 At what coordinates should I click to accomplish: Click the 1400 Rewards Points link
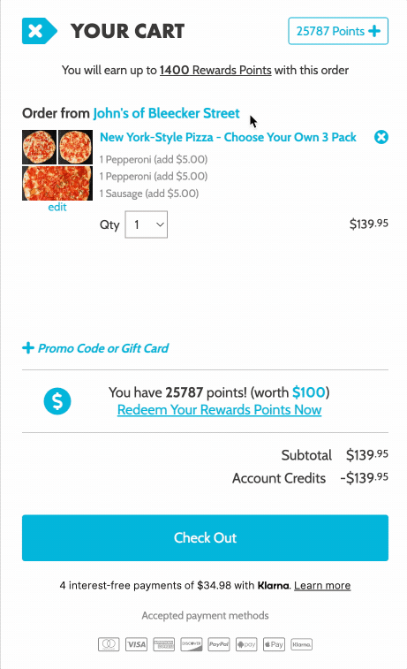tap(215, 70)
